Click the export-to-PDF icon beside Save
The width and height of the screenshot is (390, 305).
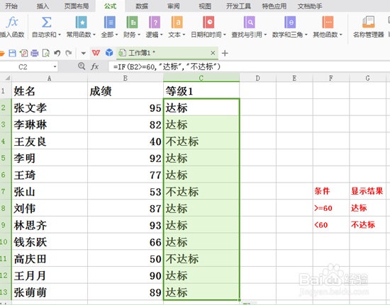coord(23,53)
